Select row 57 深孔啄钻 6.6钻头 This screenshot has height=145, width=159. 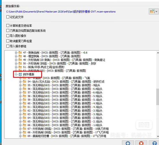click(65, 92)
